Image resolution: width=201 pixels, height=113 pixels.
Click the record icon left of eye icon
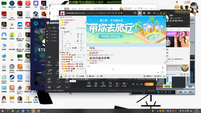tap(133, 84)
